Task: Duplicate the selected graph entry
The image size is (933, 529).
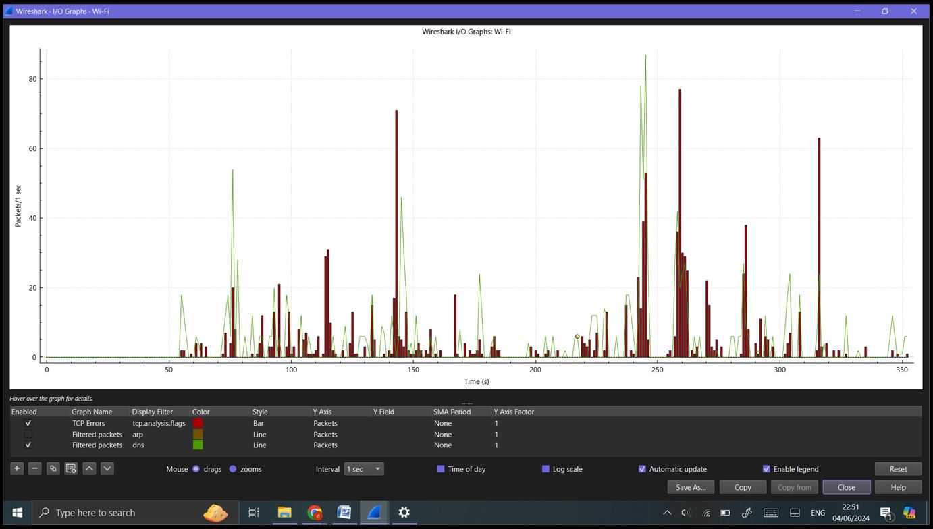Action: click(x=53, y=468)
